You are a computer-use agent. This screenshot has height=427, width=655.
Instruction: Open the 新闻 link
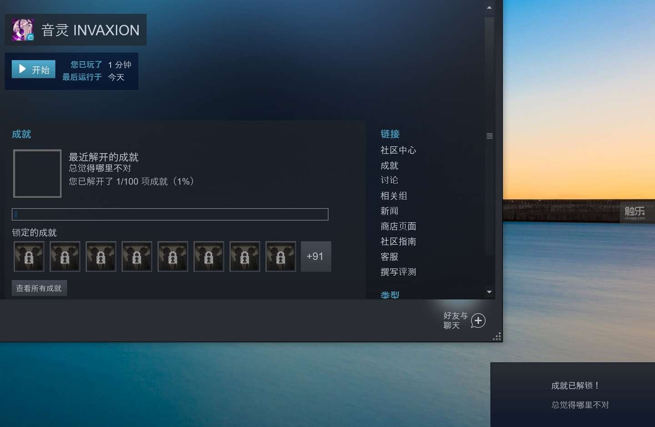pos(389,211)
